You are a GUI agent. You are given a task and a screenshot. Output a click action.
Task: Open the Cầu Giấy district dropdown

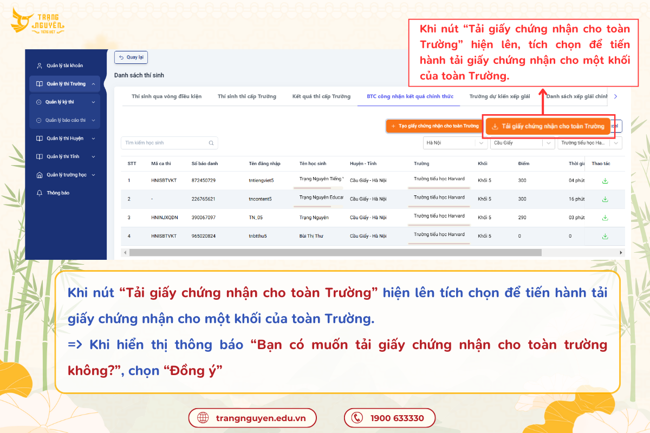pos(523,143)
